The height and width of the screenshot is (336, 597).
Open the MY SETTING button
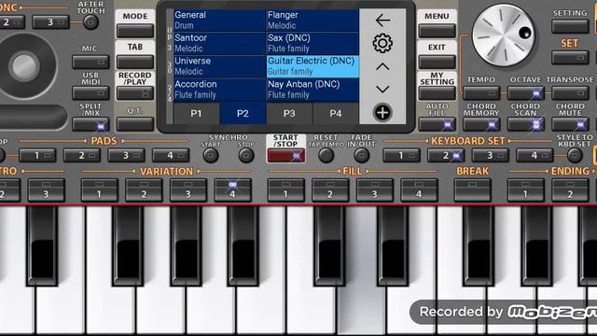tap(437, 93)
